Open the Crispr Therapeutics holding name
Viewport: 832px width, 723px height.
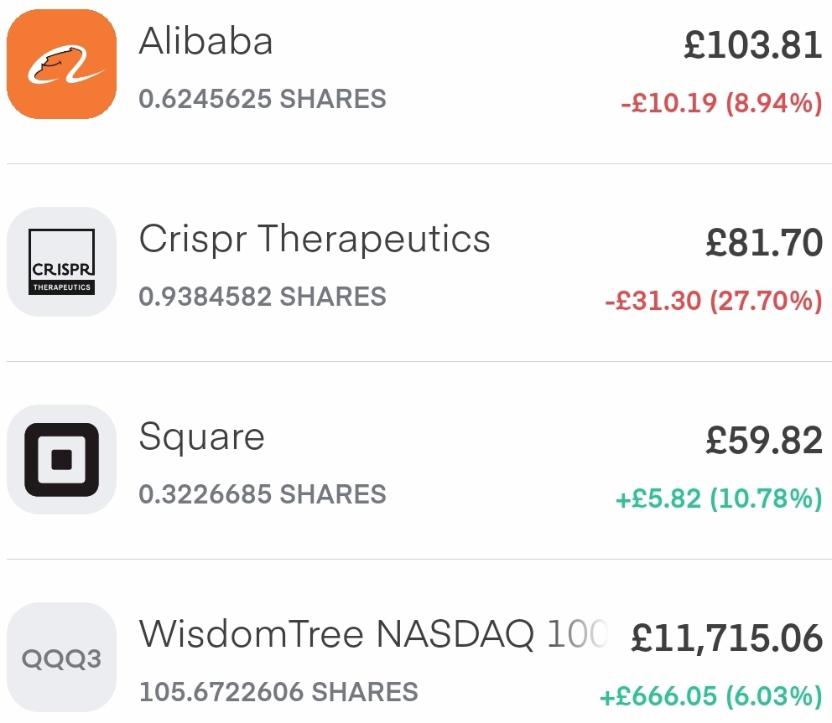point(315,239)
